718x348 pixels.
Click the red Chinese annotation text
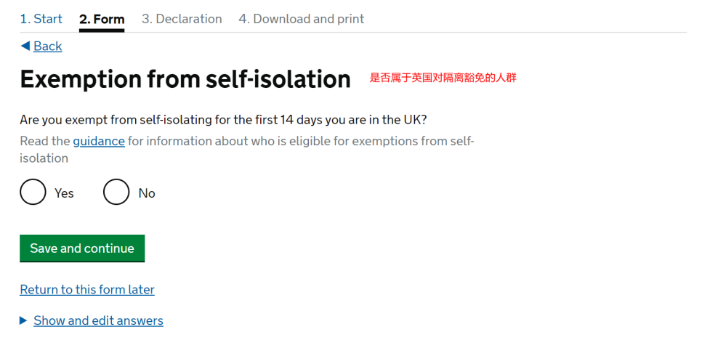click(x=443, y=78)
